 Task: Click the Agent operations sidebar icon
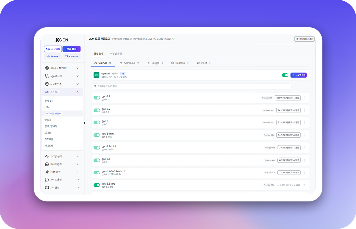47,76
